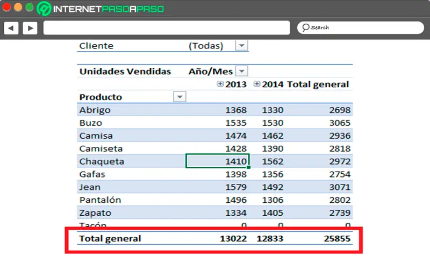Select the Pantalón row label

(100, 200)
